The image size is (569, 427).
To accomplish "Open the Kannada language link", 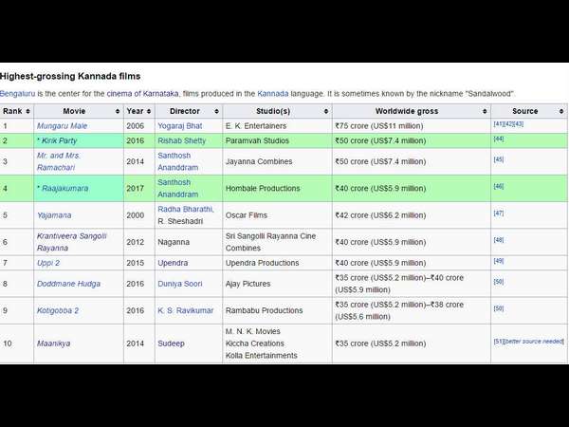I will click(x=272, y=94).
